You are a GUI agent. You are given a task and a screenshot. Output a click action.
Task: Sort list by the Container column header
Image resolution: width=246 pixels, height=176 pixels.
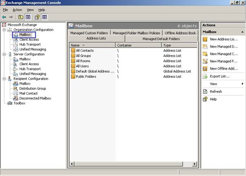[x=139, y=45]
